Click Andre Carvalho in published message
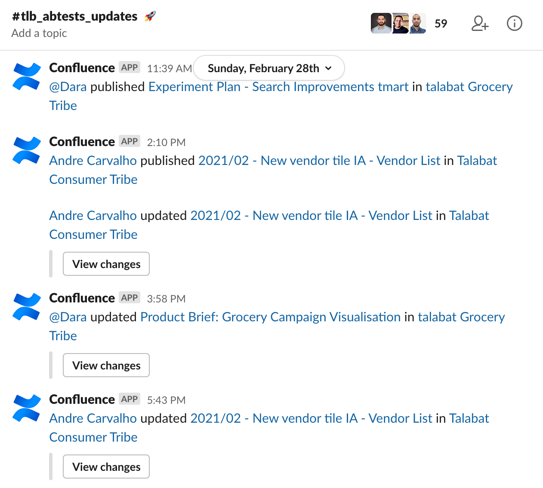543x488 pixels. (93, 161)
